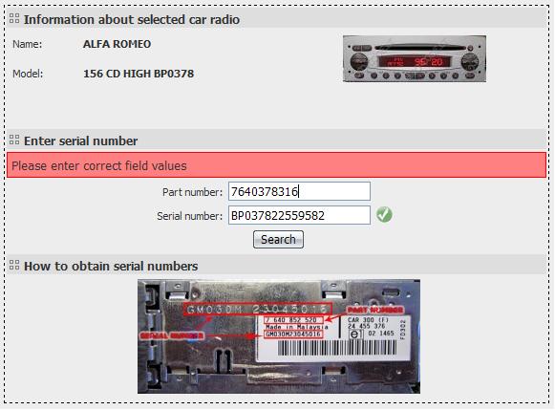Image resolution: width=555 pixels, height=410 pixels.
Task: Click grid icon beside How to obtain heading
Action: pos(14,265)
